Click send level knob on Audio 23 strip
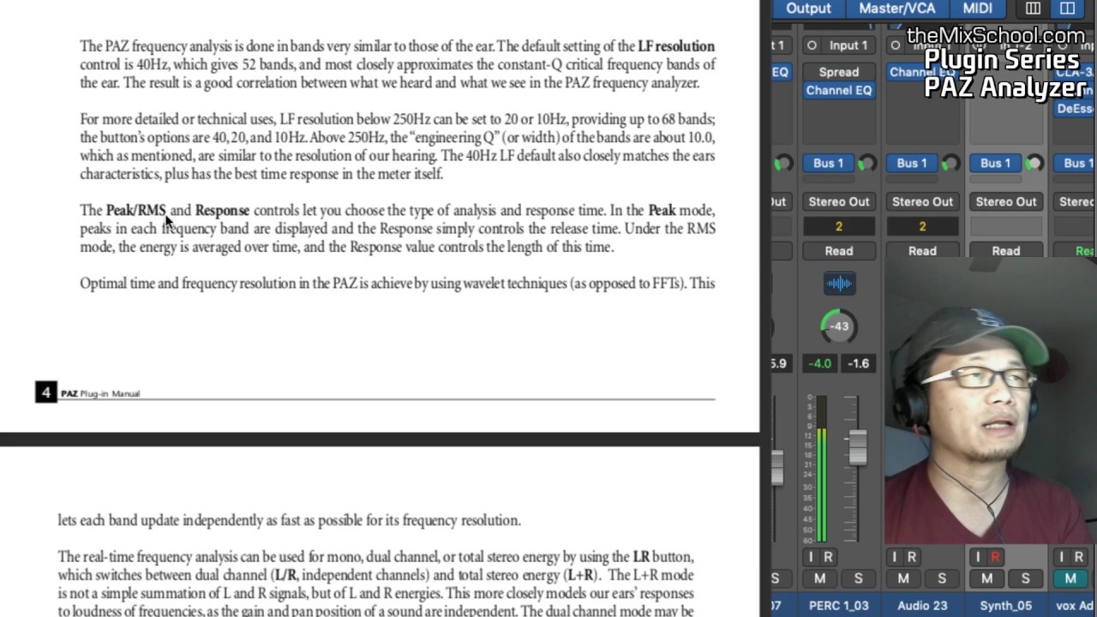 click(950, 163)
